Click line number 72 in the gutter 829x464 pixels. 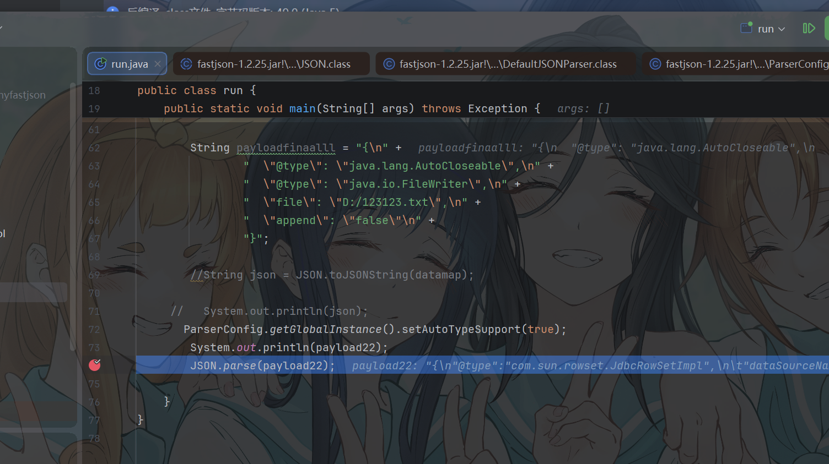pos(94,330)
